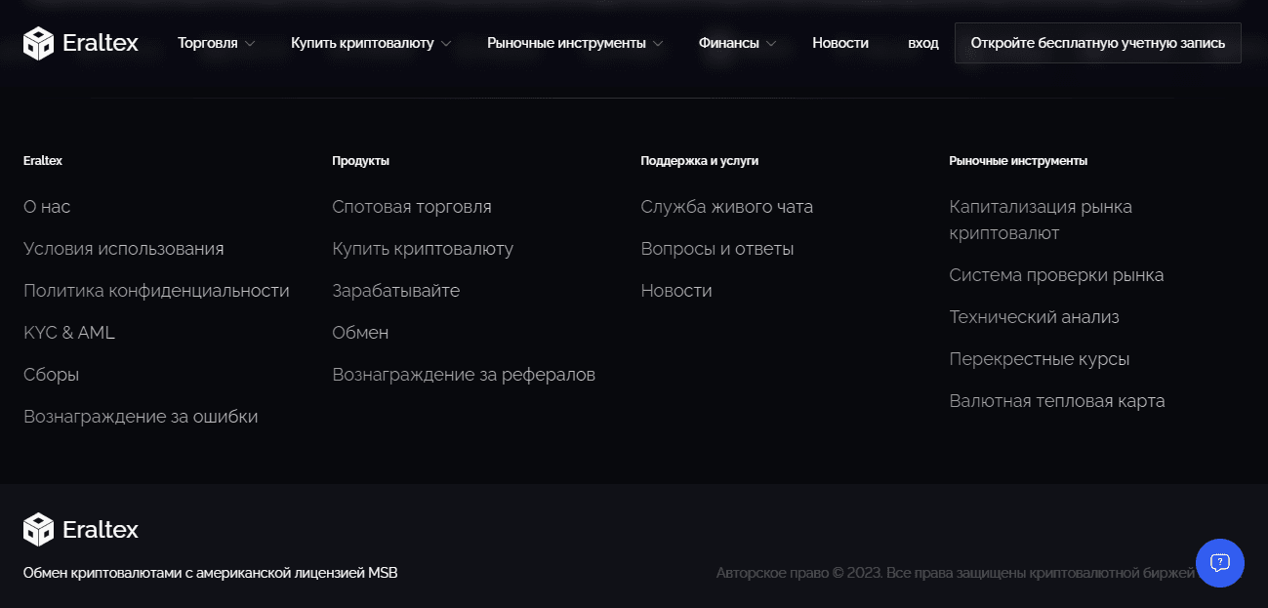Open Валютная тепловая карта link
Image resolution: width=1268 pixels, height=608 pixels.
pyautogui.click(x=1056, y=401)
